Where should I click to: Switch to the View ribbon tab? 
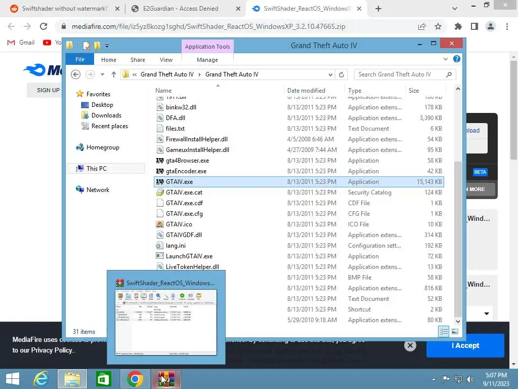coord(166,60)
